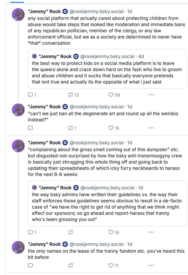The image size is (188, 275).
Task: Reply to the "only names on the lease" post
Action: pos(30,265)
